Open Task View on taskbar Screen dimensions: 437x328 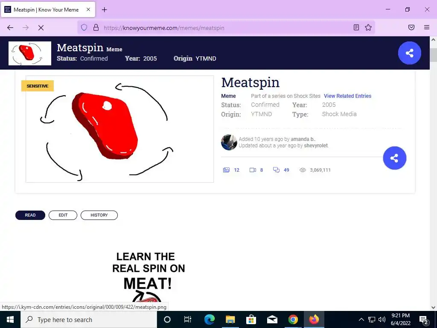[188, 319]
